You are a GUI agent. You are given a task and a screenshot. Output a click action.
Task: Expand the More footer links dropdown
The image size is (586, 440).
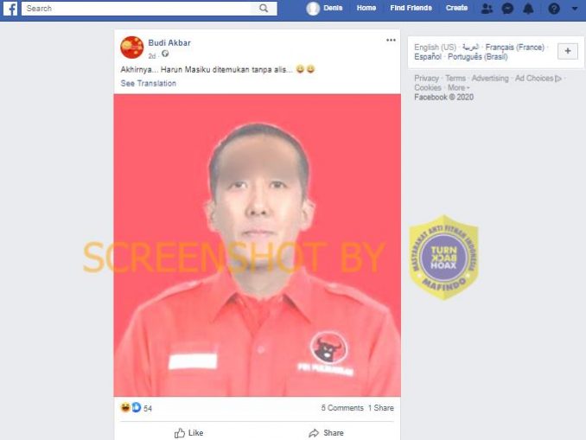click(459, 88)
